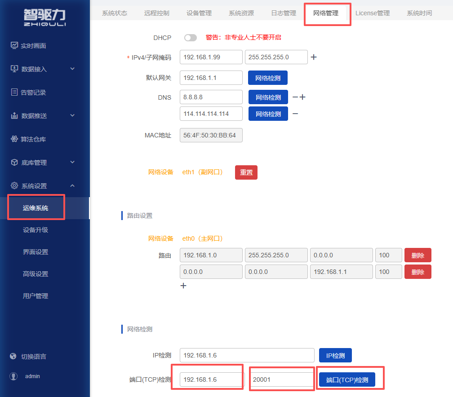Click the alarm records list icon
Image resolution: width=453 pixels, height=397 pixels.
click(14, 93)
